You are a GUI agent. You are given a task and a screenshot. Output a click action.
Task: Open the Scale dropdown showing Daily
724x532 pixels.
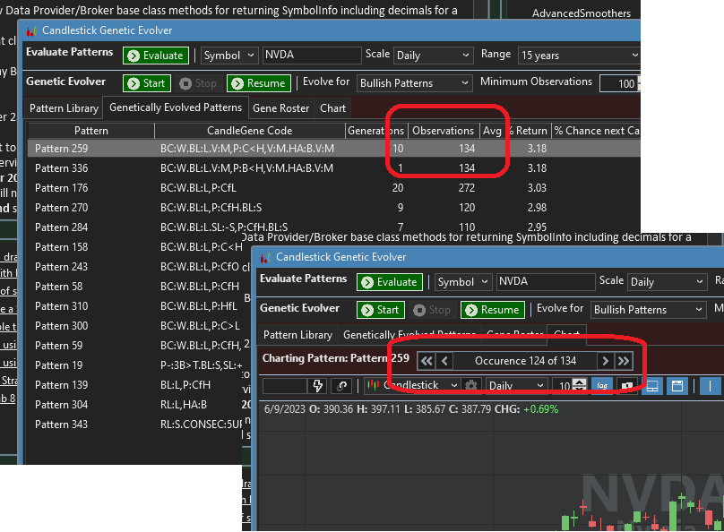(433, 55)
